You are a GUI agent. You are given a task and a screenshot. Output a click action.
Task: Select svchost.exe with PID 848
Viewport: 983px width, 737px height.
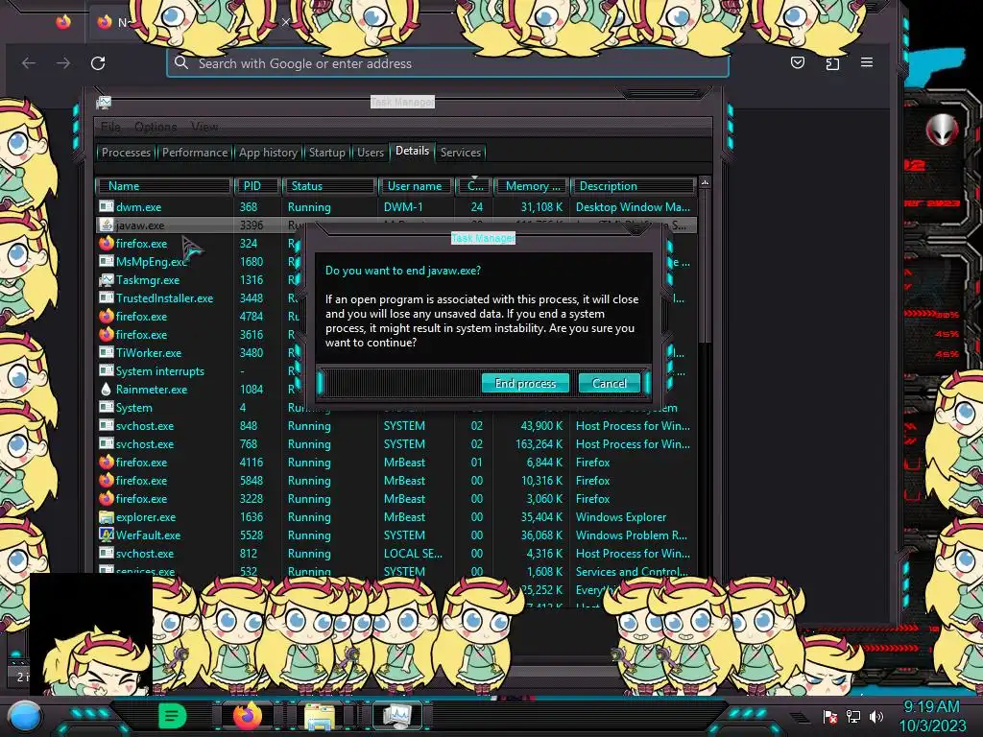pos(396,425)
